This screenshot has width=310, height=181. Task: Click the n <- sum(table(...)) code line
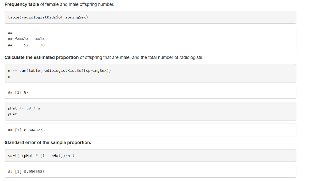pos(60,71)
